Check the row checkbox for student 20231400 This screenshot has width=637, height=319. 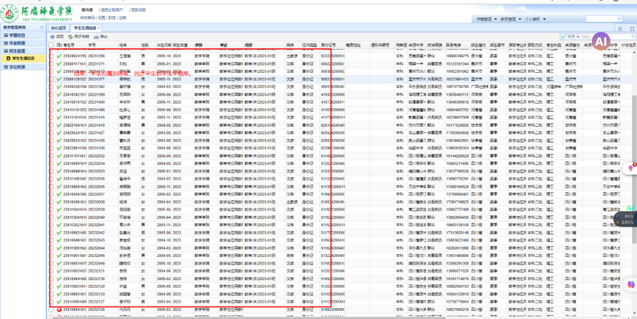pos(51,102)
